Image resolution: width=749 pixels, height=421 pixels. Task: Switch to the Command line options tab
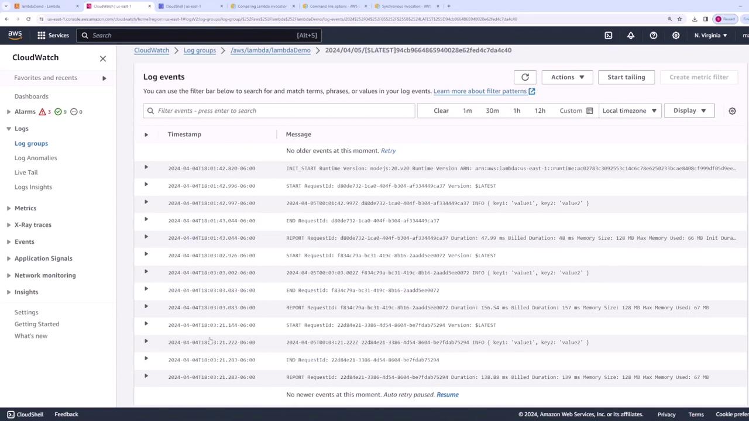334,6
